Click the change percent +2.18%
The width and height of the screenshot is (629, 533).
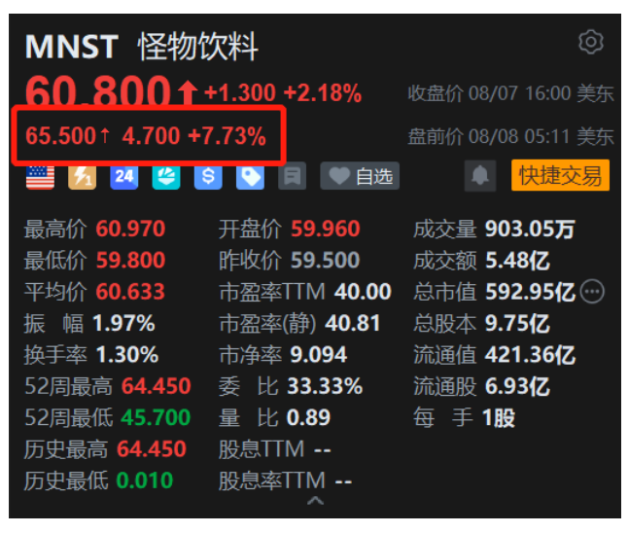[x=323, y=93]
